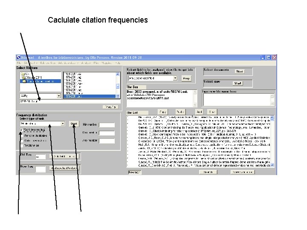Click the Bibexcel icon in the title bar
The width and height of the screenshot is (307, 230).
coord(18,57)
